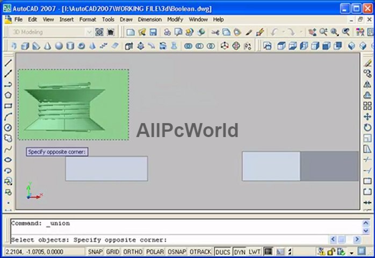Click the Cut scissors icon
Screen dimensions: 375x258
(x=215, y=32)
